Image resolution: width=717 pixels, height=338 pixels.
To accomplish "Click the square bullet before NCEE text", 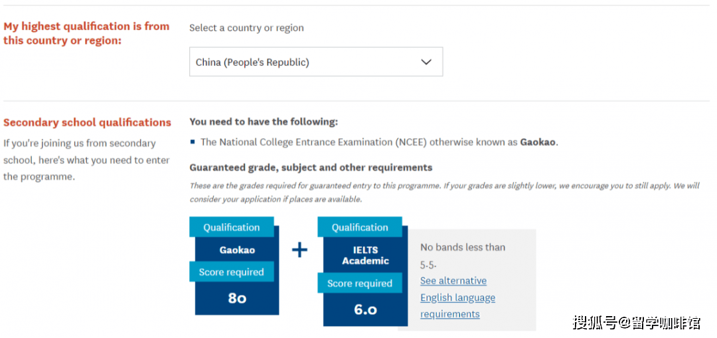I will click(x=193, y=142).
